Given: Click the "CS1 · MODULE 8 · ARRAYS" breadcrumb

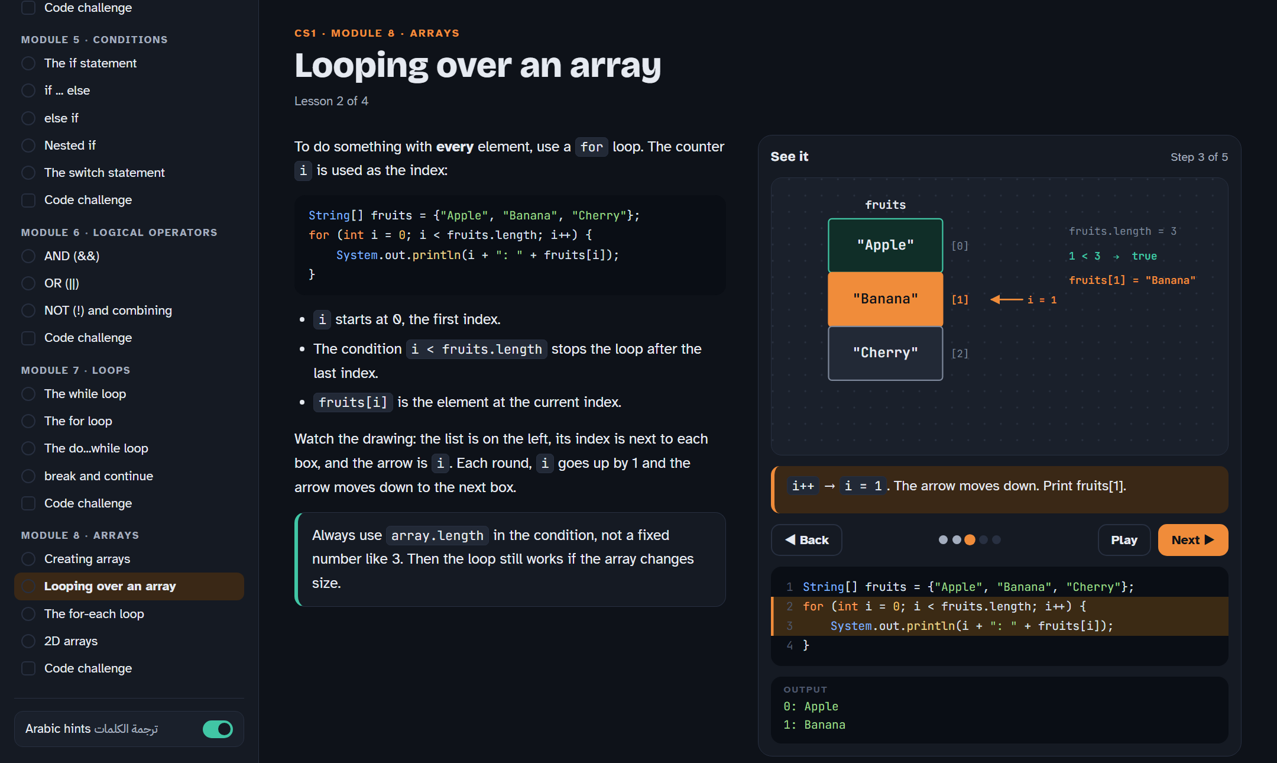Looking at the screenshot, I should tap(377, 33).
